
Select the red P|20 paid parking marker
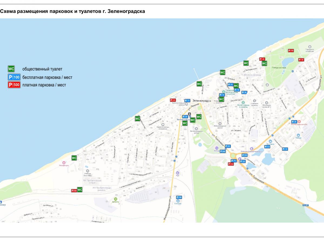coord(173,100)
